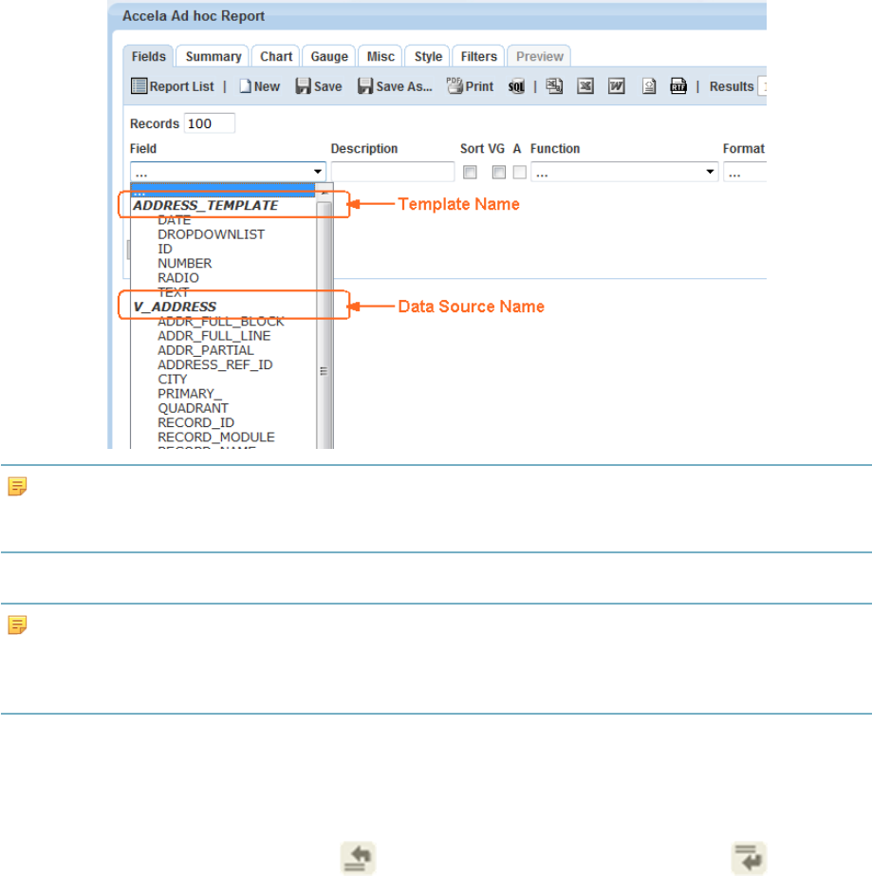Switch to the Filters tab
Screen dimensions: 872x876
pos(479,56)
